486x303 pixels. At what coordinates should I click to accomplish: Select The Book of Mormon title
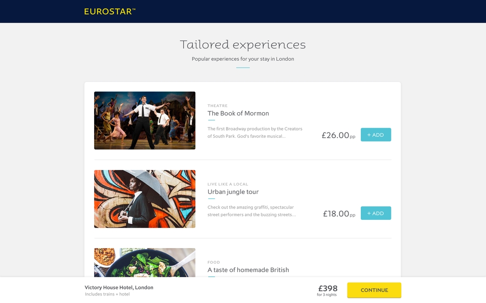(x=238, y=114)
